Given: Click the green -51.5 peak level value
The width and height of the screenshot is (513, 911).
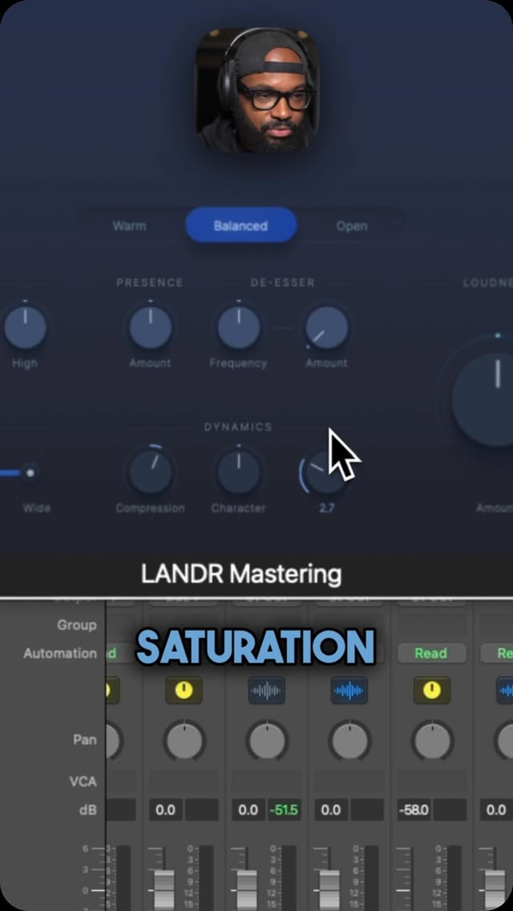Looking at the screenshot, I should [284, 810].
